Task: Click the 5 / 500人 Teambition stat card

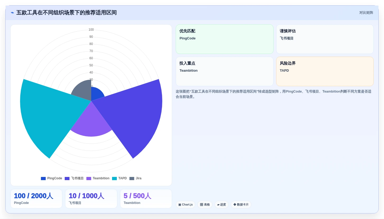Action: pos(146,199)
